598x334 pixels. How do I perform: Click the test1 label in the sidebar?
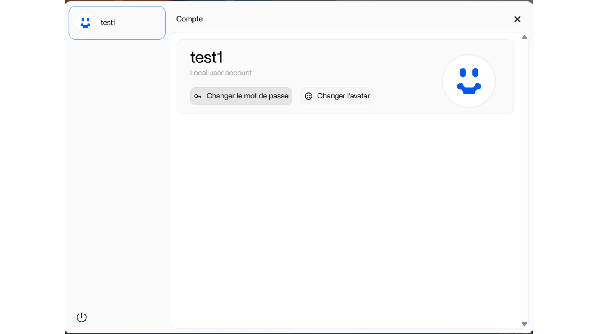point(108,23)
